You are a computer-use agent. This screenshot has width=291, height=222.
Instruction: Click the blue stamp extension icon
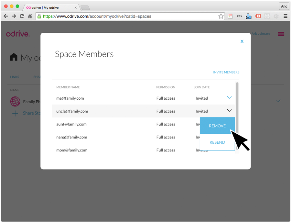(249, 17)
